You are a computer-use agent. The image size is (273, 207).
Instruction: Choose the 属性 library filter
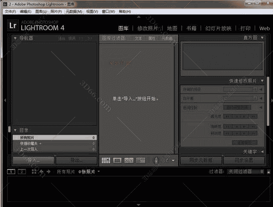(x=152, y=39)
